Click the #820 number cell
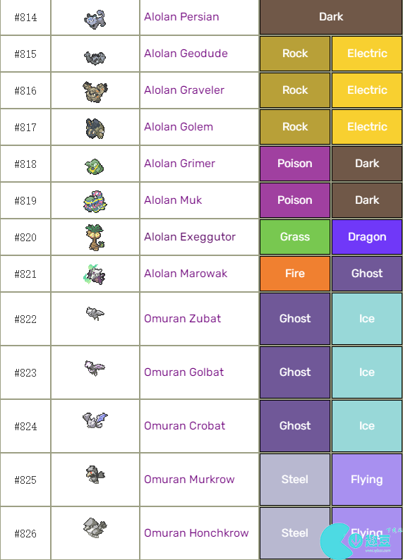 (25, 237)
